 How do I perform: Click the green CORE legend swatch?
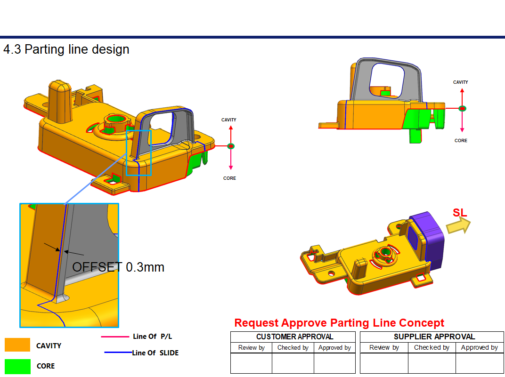[17, 366]
